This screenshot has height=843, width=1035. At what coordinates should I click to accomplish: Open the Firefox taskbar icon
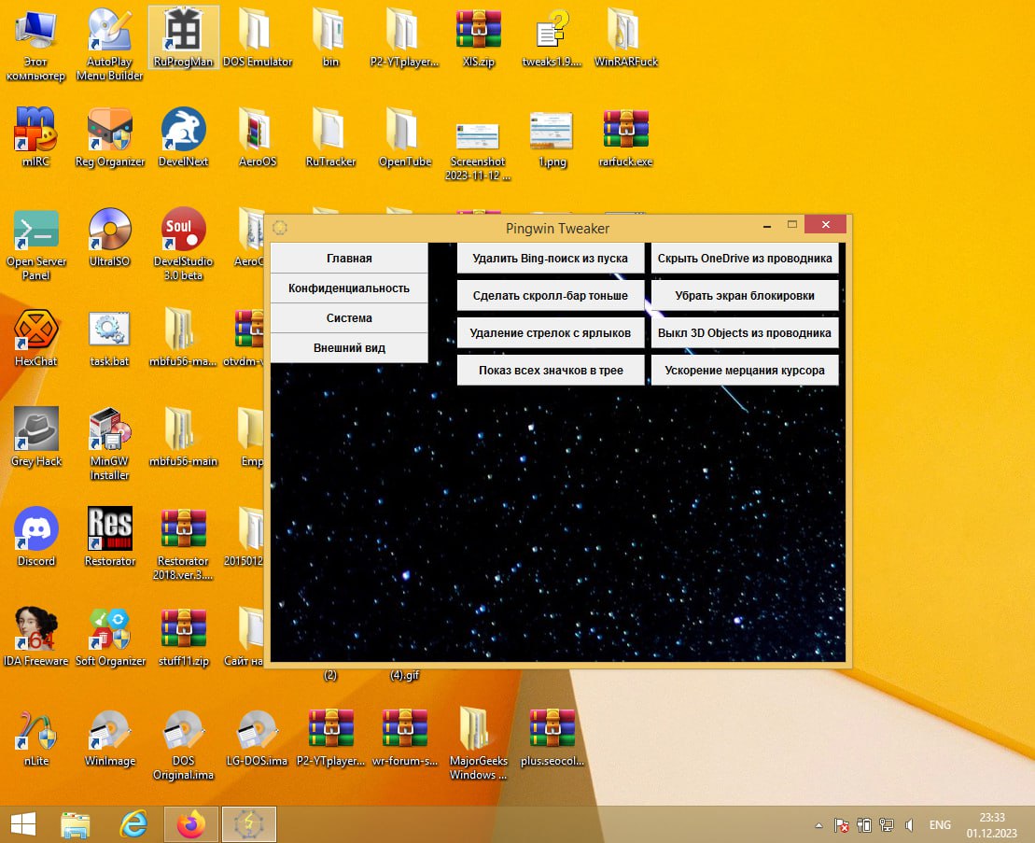click(191, 824)
